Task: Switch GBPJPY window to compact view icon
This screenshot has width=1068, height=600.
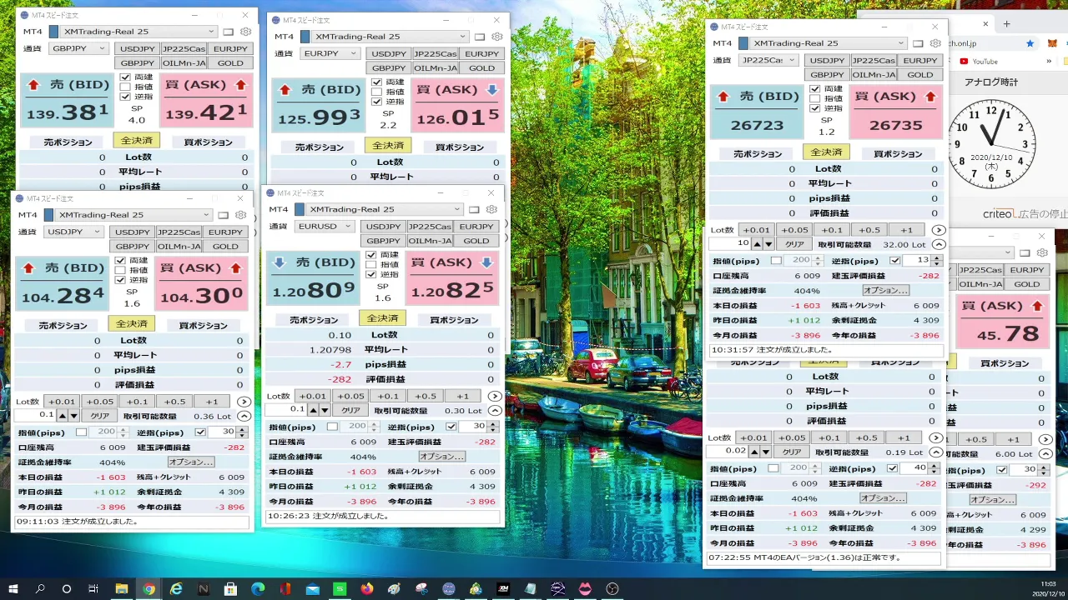Action: tap(229, 32)
